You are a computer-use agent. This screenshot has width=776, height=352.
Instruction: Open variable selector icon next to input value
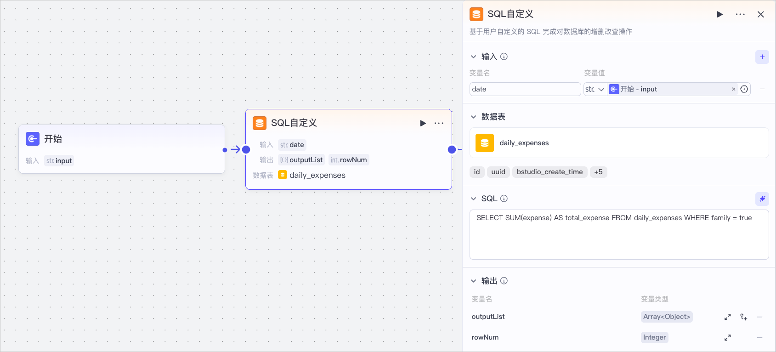(744, 89)
